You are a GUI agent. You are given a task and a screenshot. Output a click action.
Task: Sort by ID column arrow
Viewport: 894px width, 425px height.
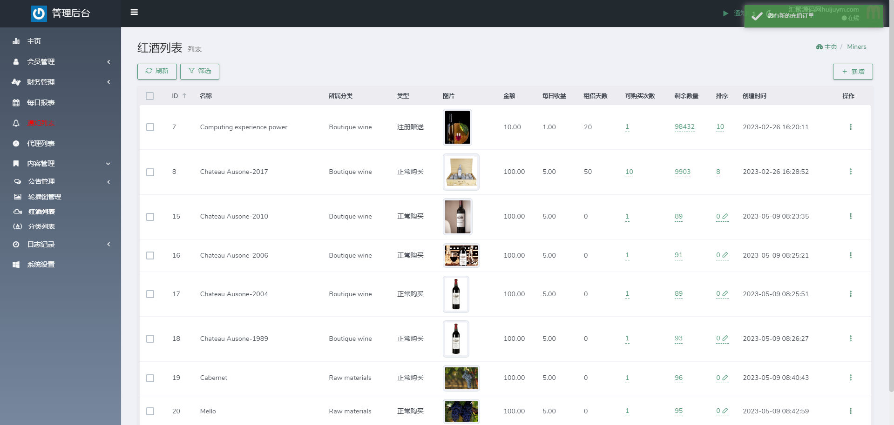pyautogui.click(x=184, y=96)
